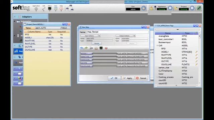
Task: Click the user login round button
Action: coord(143,8)
